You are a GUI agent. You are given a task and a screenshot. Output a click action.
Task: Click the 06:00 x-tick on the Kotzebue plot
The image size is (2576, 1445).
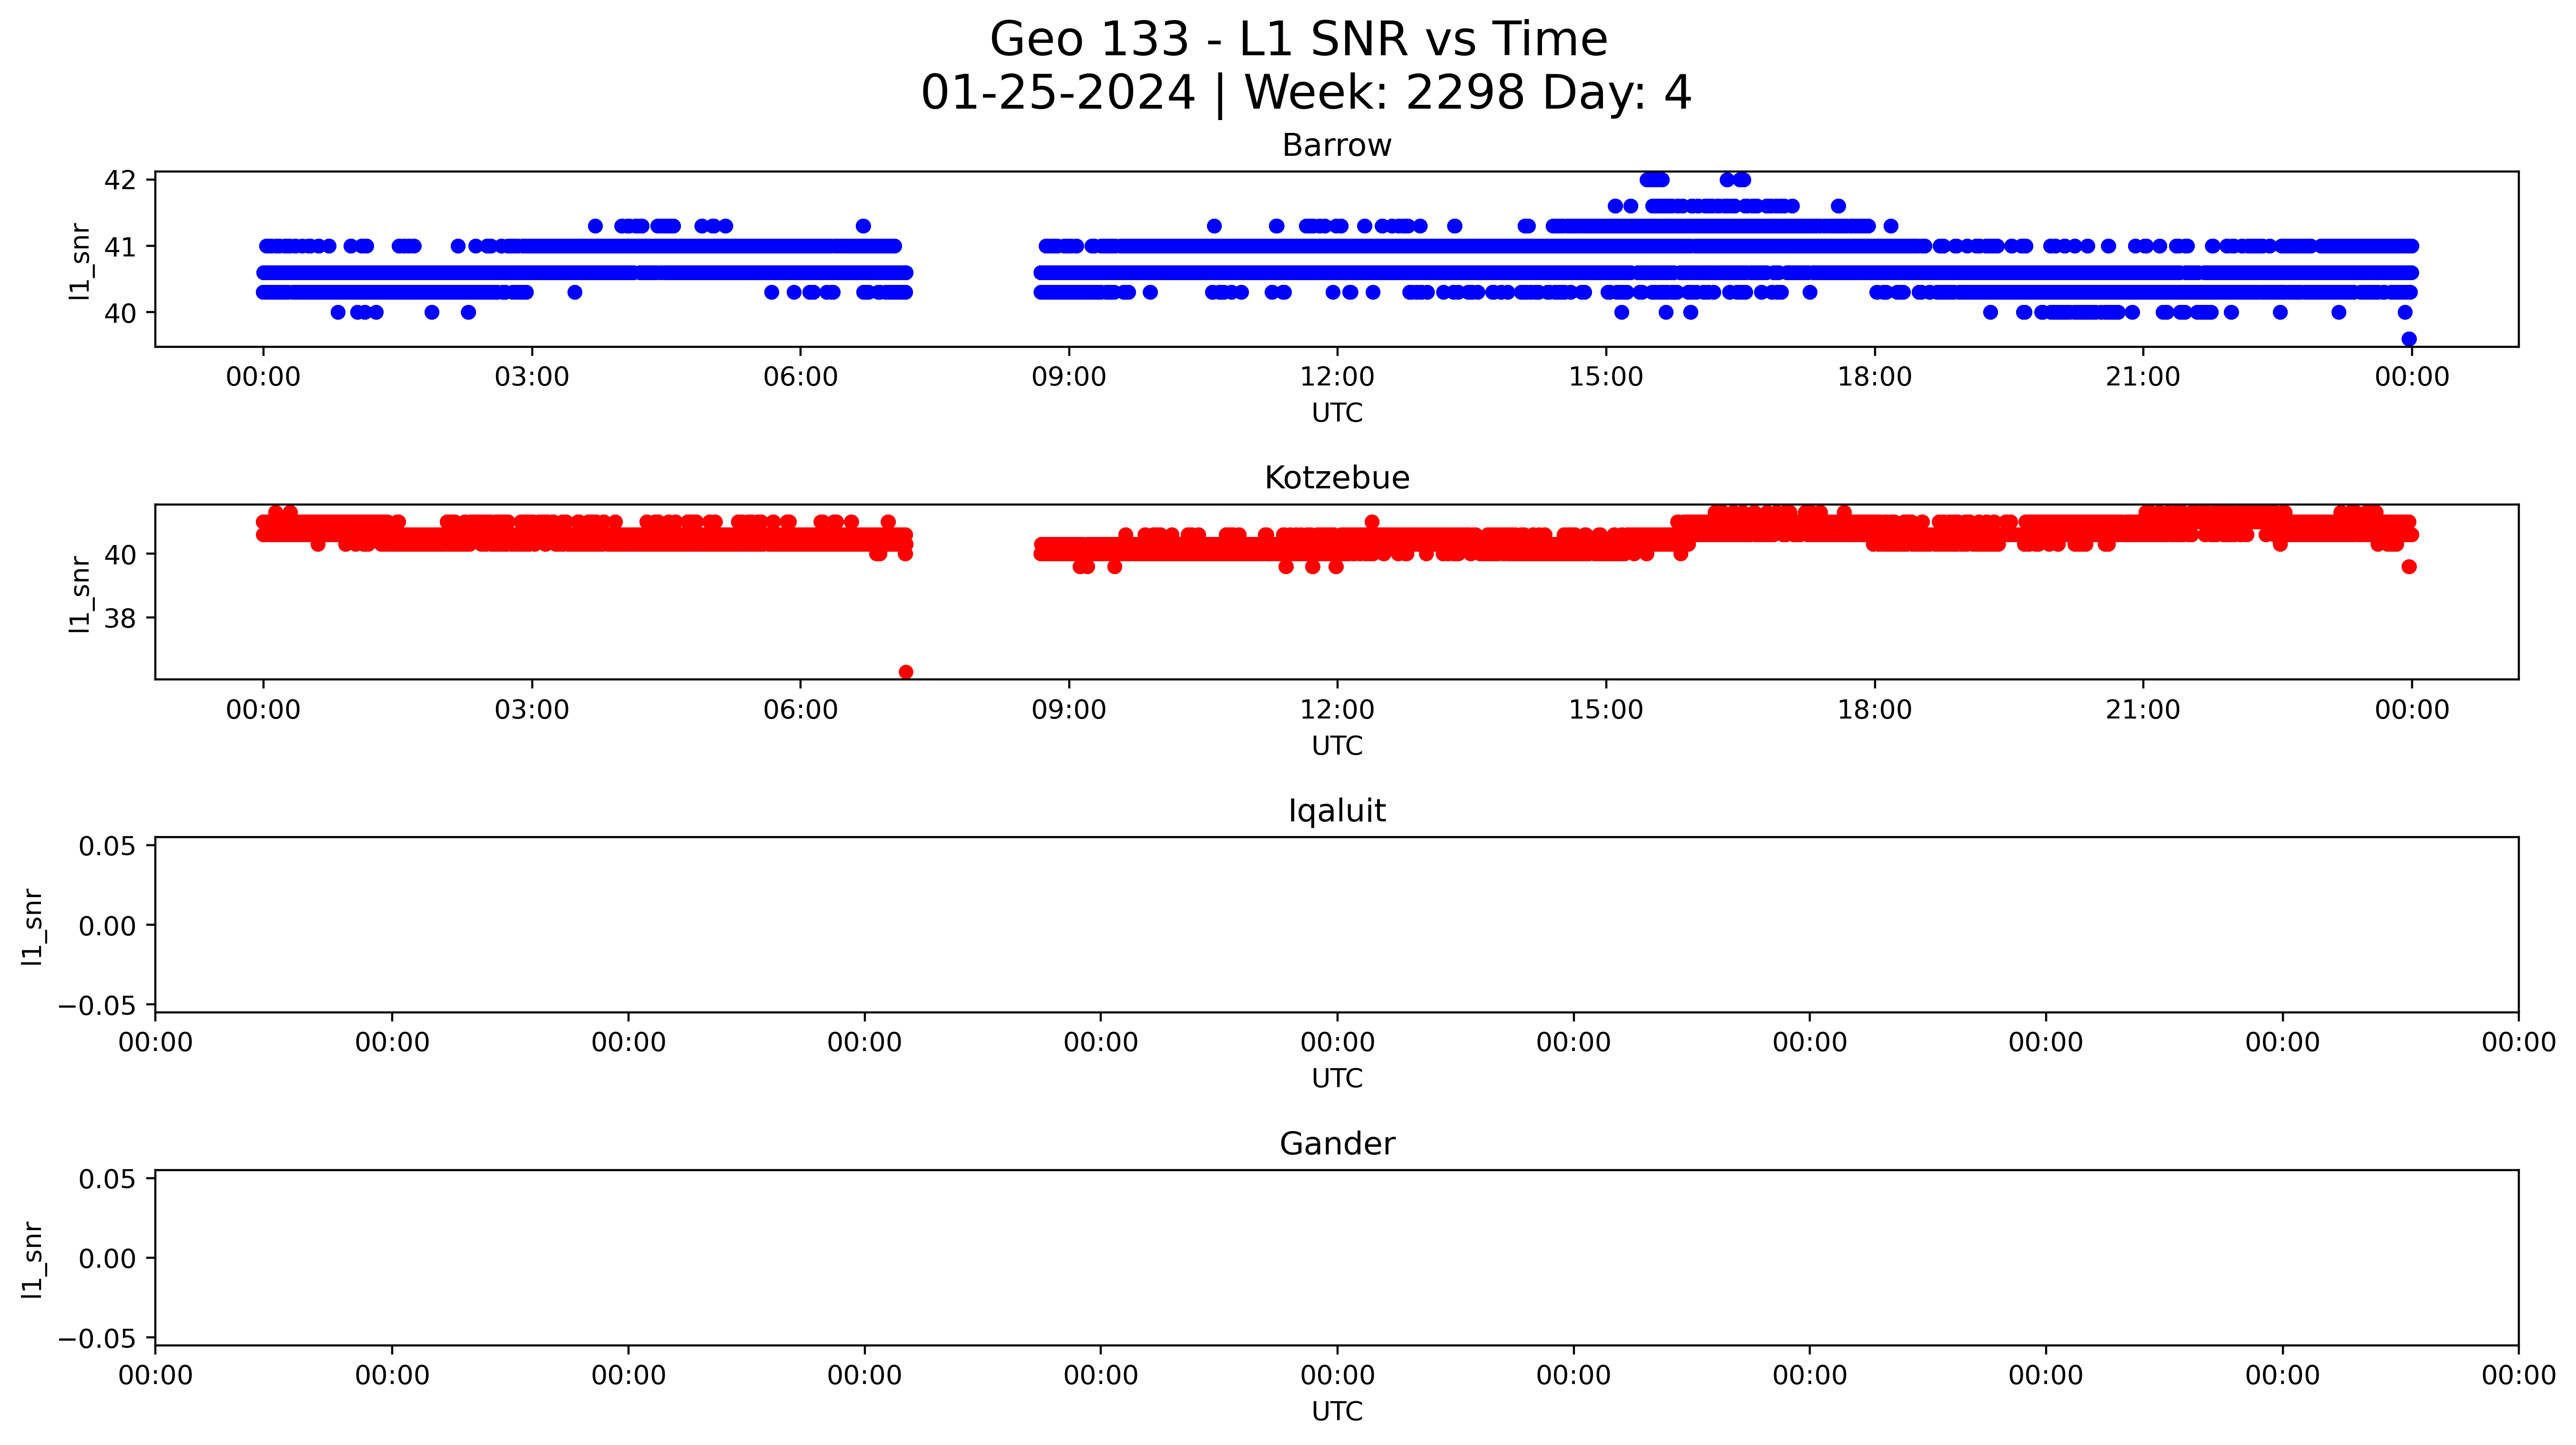click(x=800, y=711)
